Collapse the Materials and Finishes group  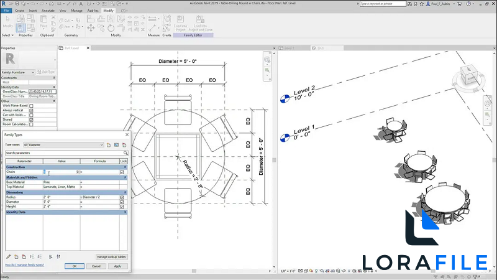click(x=125, y=177)
